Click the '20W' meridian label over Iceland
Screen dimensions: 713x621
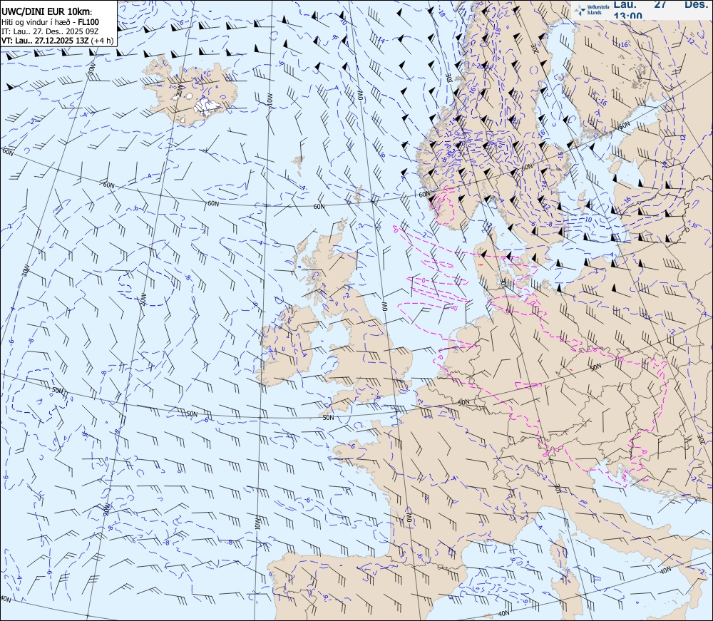point(180,90)
